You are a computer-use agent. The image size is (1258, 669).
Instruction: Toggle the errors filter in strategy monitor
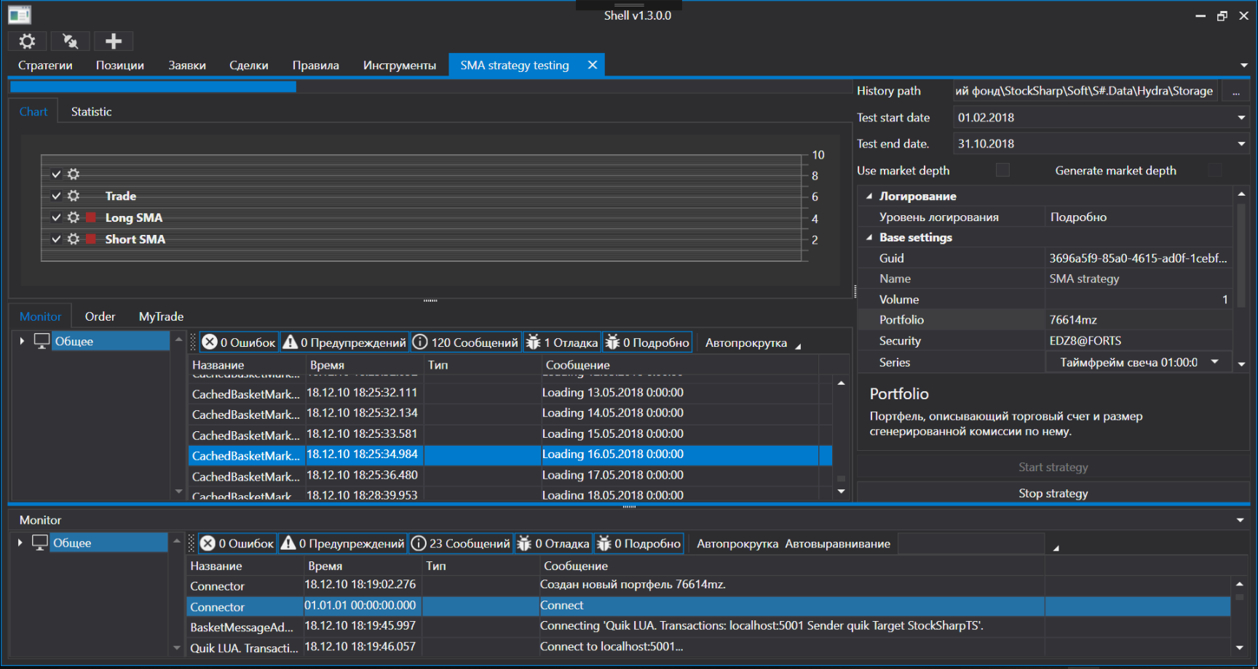point(239,342)
